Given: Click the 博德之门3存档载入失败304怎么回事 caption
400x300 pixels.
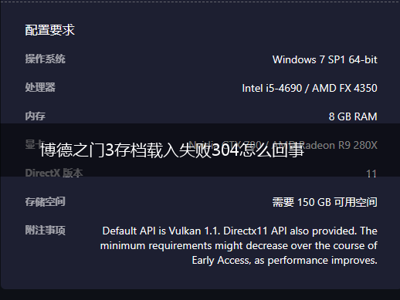Looking at the screenshot, I should pyautogui.click(x=172, y=150).
